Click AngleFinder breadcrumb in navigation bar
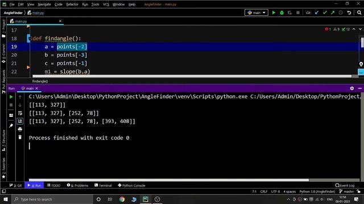This screenshot has width=364, height=204. pyautogui.click(x=13, y=12)
